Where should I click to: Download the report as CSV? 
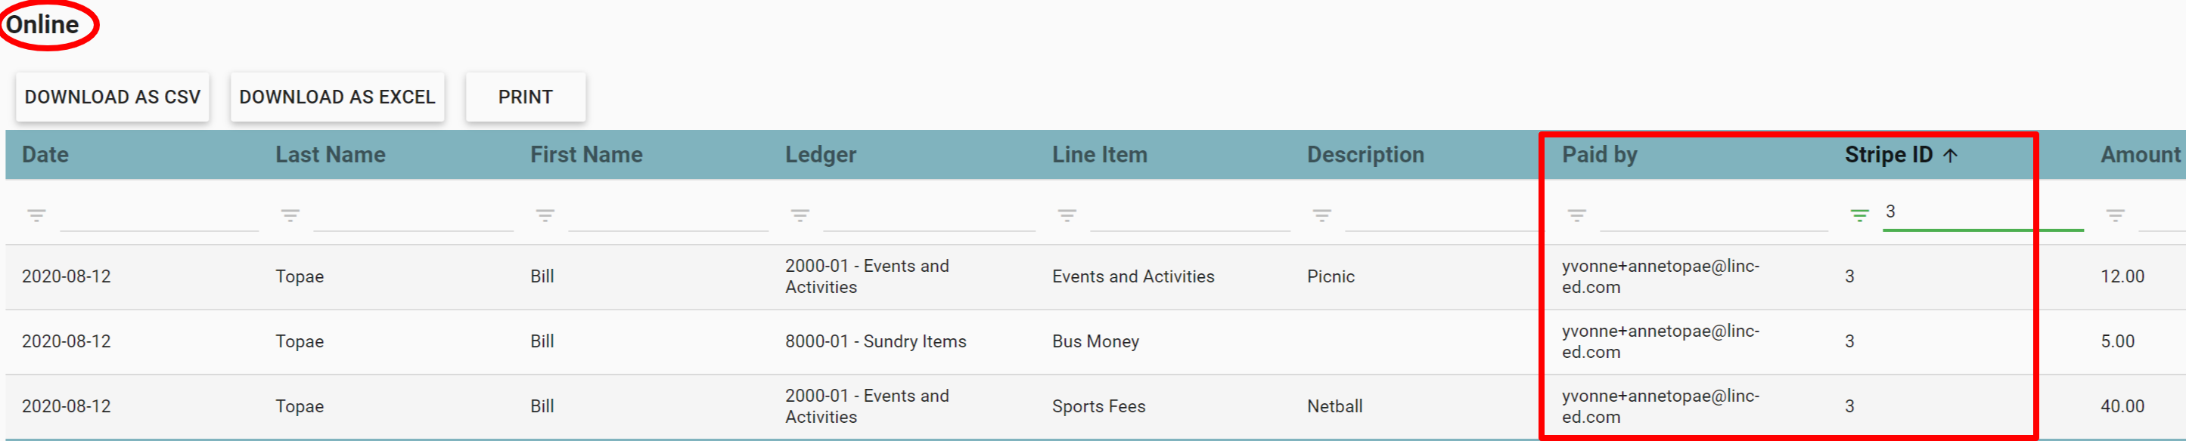click(112, 97)
